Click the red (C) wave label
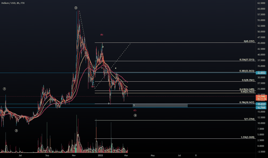 click(135, 110)
